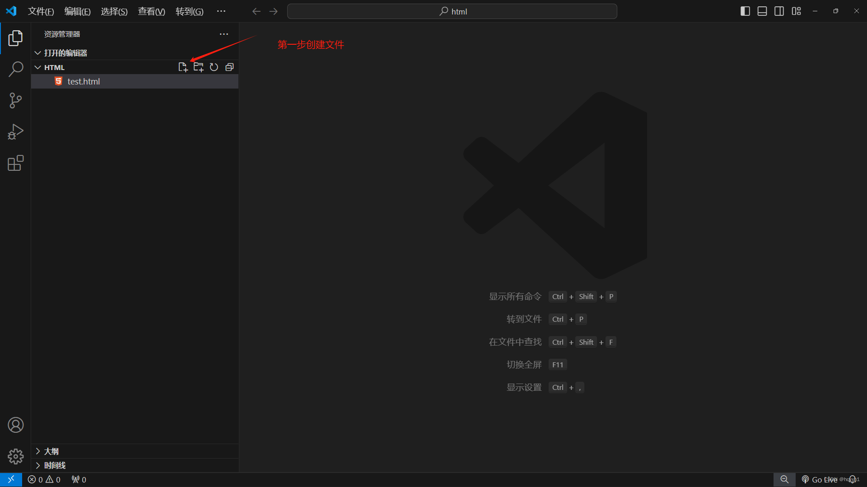Click the HTML5 icon beside test.html
This screenshot has width=867, height=487.
pos(58,81)
